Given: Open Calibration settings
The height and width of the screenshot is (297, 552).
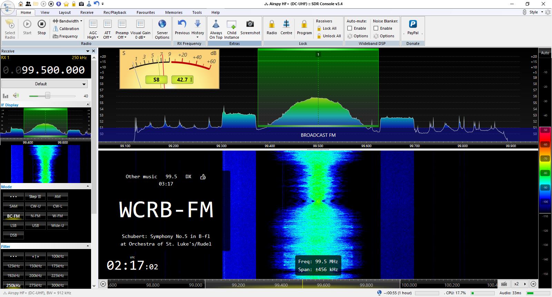Looking at the screenshot, I should (66, 29).
